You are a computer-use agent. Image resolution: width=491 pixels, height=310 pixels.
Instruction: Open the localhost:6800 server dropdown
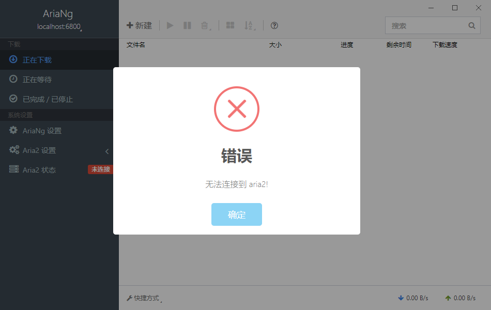pyautogui.click(x=59, y=27)
